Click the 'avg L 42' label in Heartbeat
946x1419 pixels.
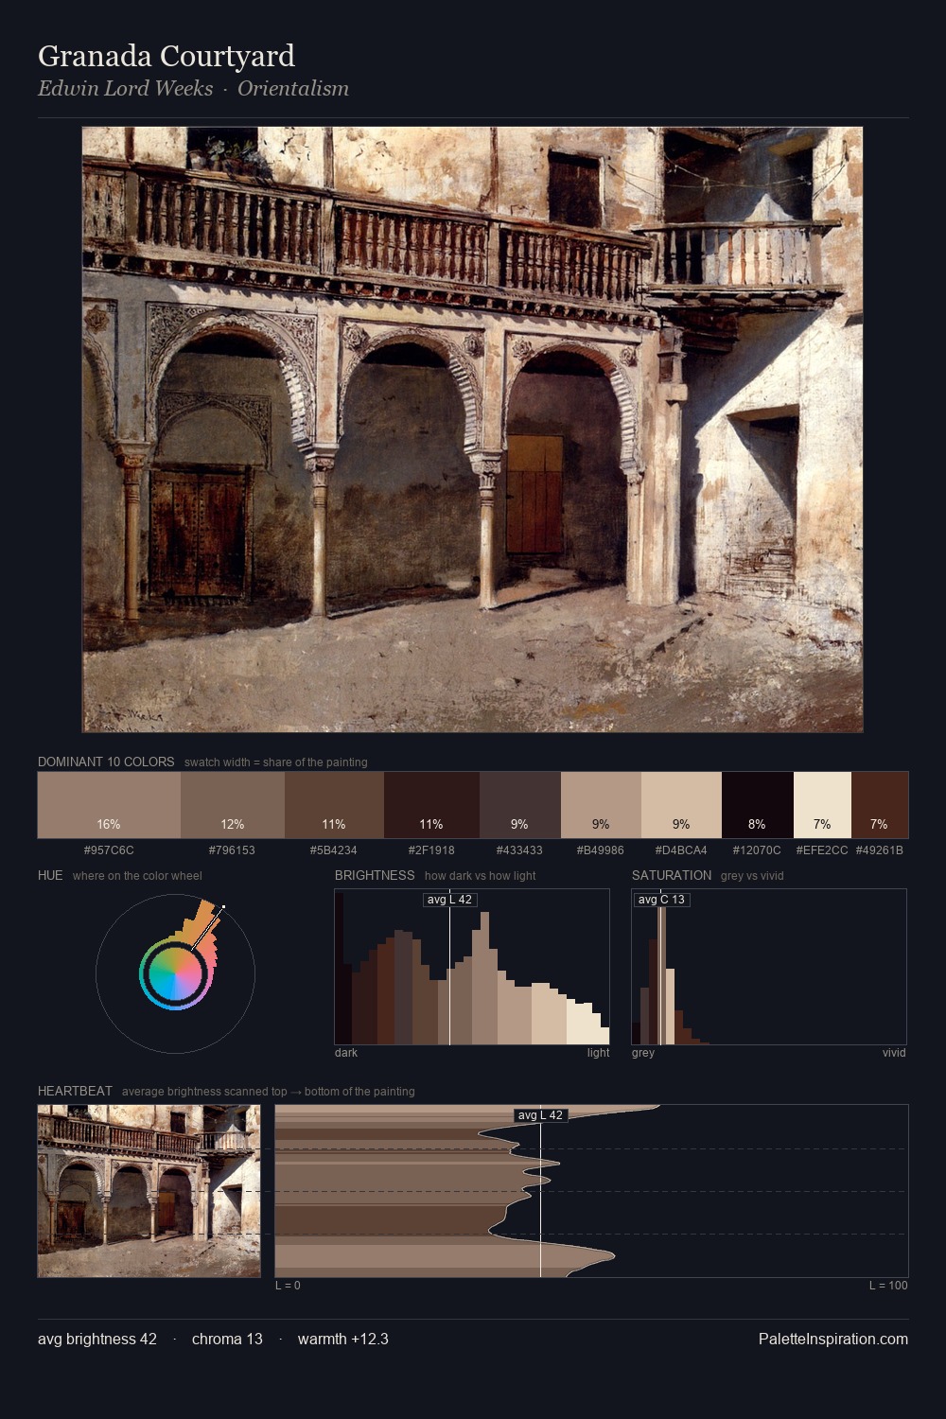tap(540, 1115)
